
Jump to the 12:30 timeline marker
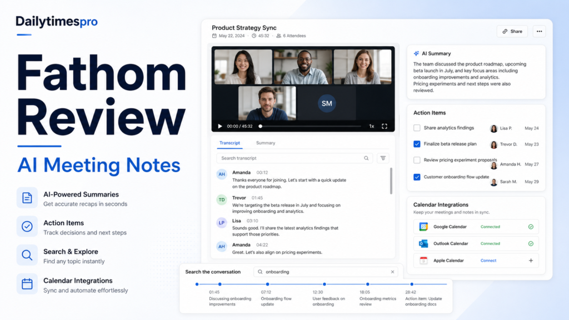325,284
